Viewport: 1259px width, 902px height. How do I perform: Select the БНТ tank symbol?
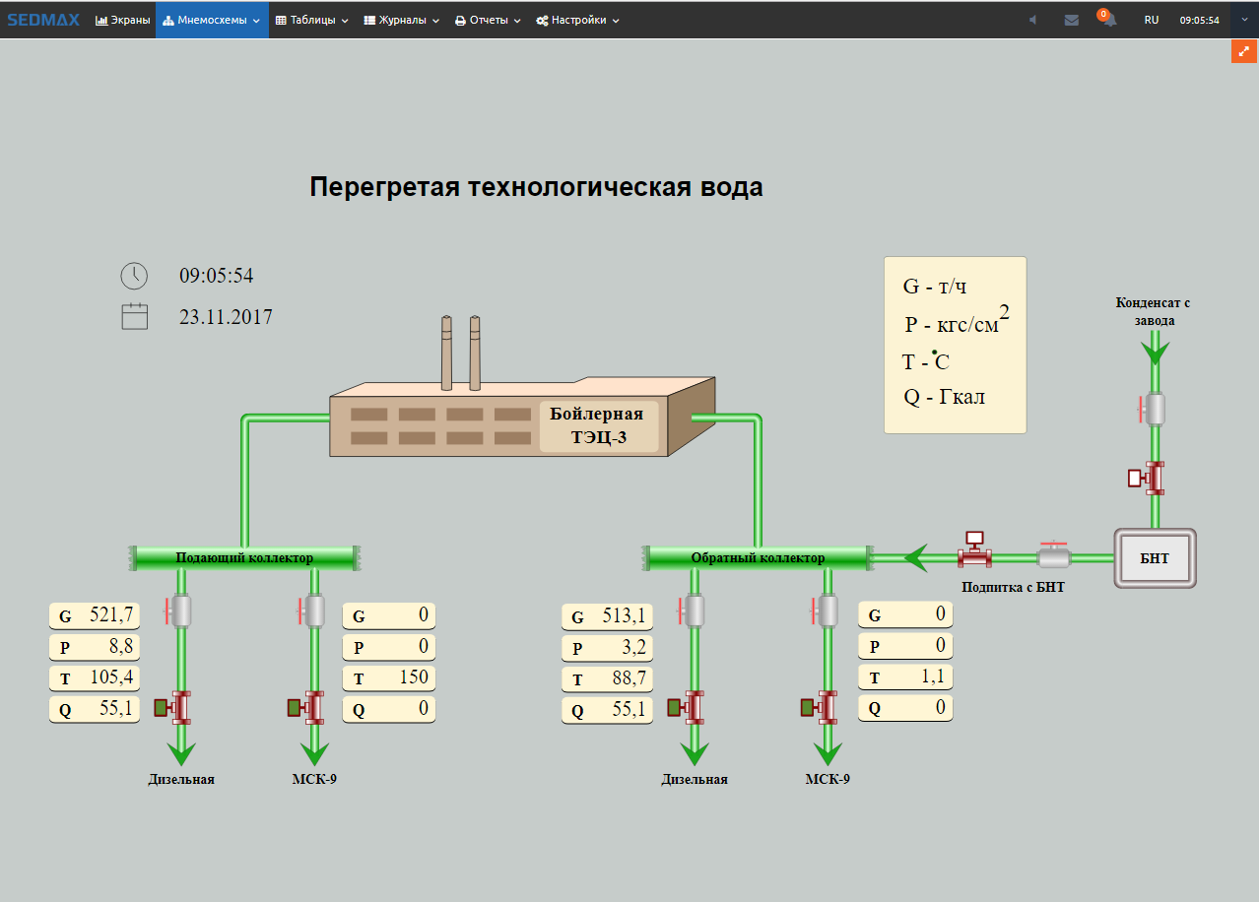click(x=1155, y=558)
